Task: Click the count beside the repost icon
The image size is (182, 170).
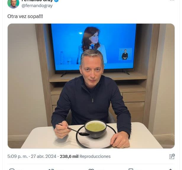Action: pos(59,170)
